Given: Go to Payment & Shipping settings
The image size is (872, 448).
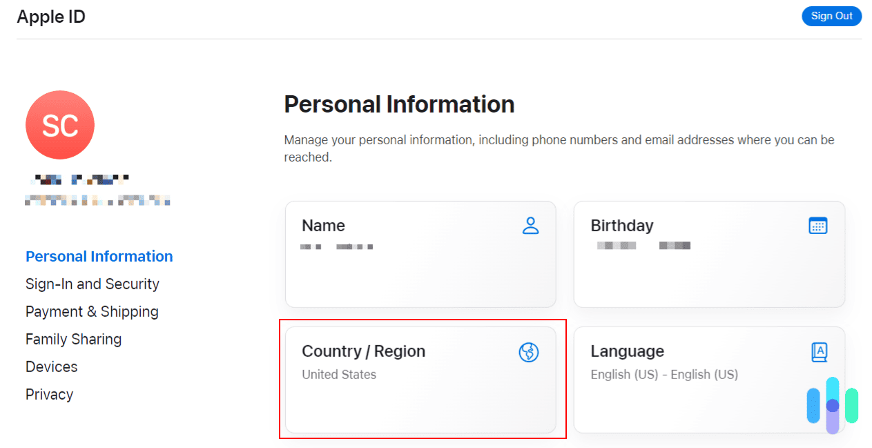Looking at the screenshot, I should pos(91,311).
